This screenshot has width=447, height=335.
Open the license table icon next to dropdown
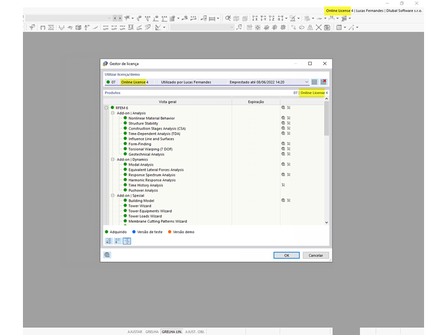click(314, 82)
